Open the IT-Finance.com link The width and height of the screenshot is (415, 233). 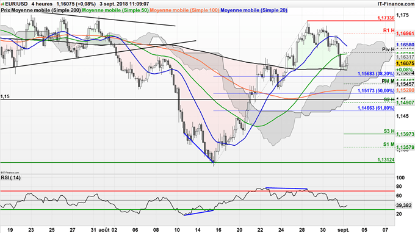click(x=395, y=4)
